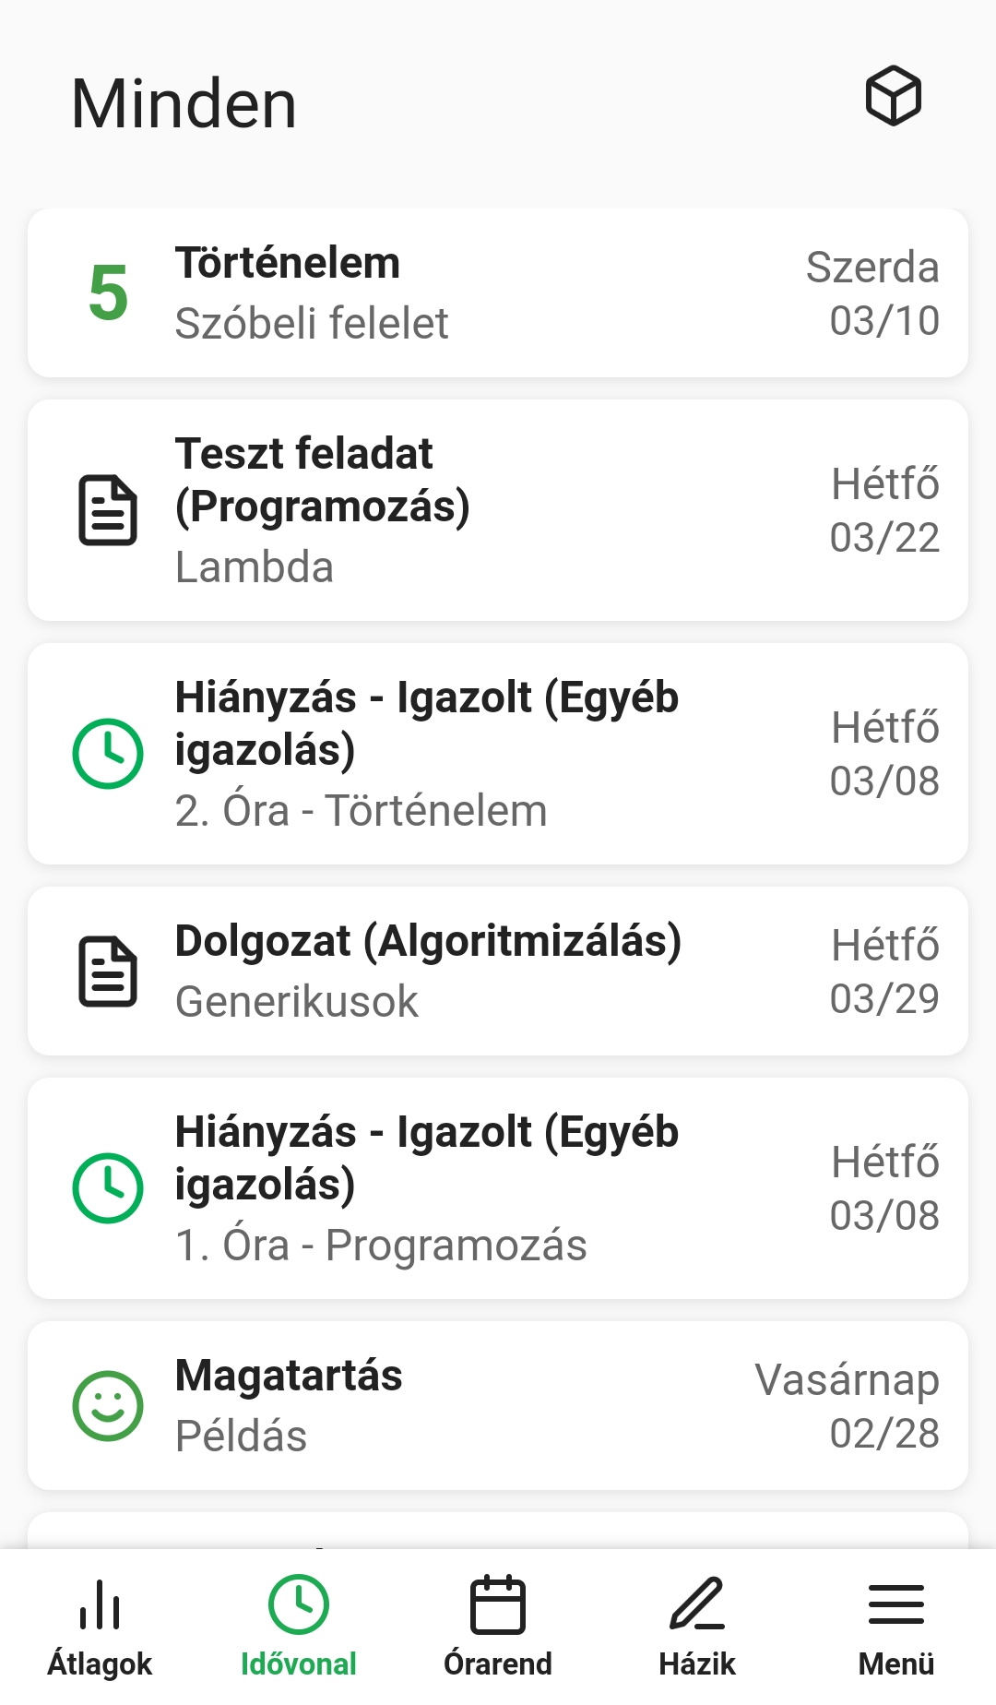996x1705 pixels.
Task: Tap the clock icon for 1. Óra absence
Action: 108,1188
